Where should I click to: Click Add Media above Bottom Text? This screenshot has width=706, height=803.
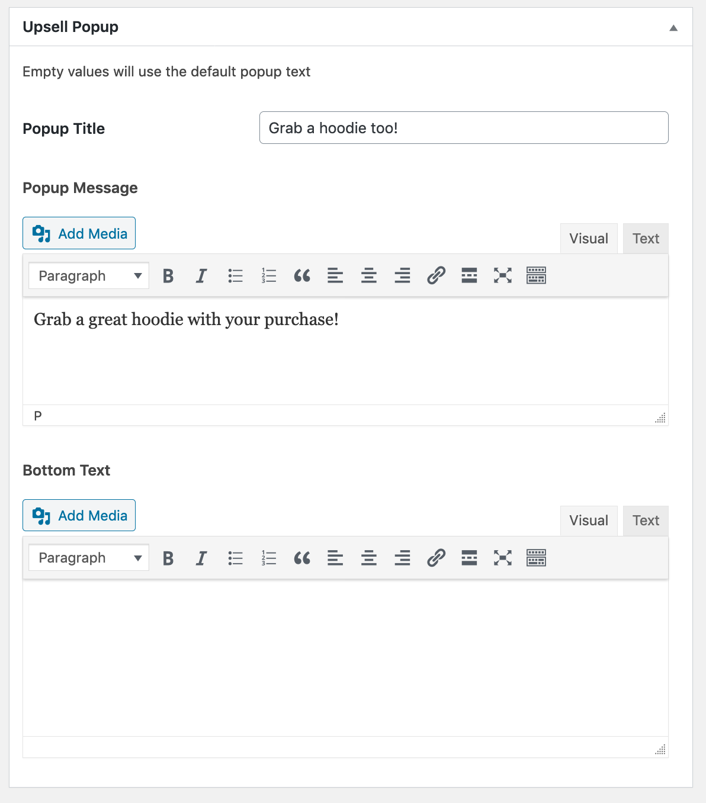79,515
